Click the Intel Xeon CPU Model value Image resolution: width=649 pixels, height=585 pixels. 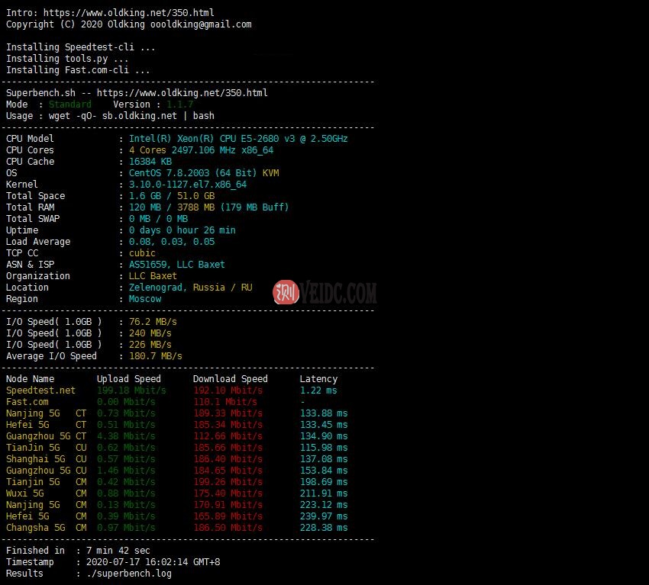tap(238, 139)
